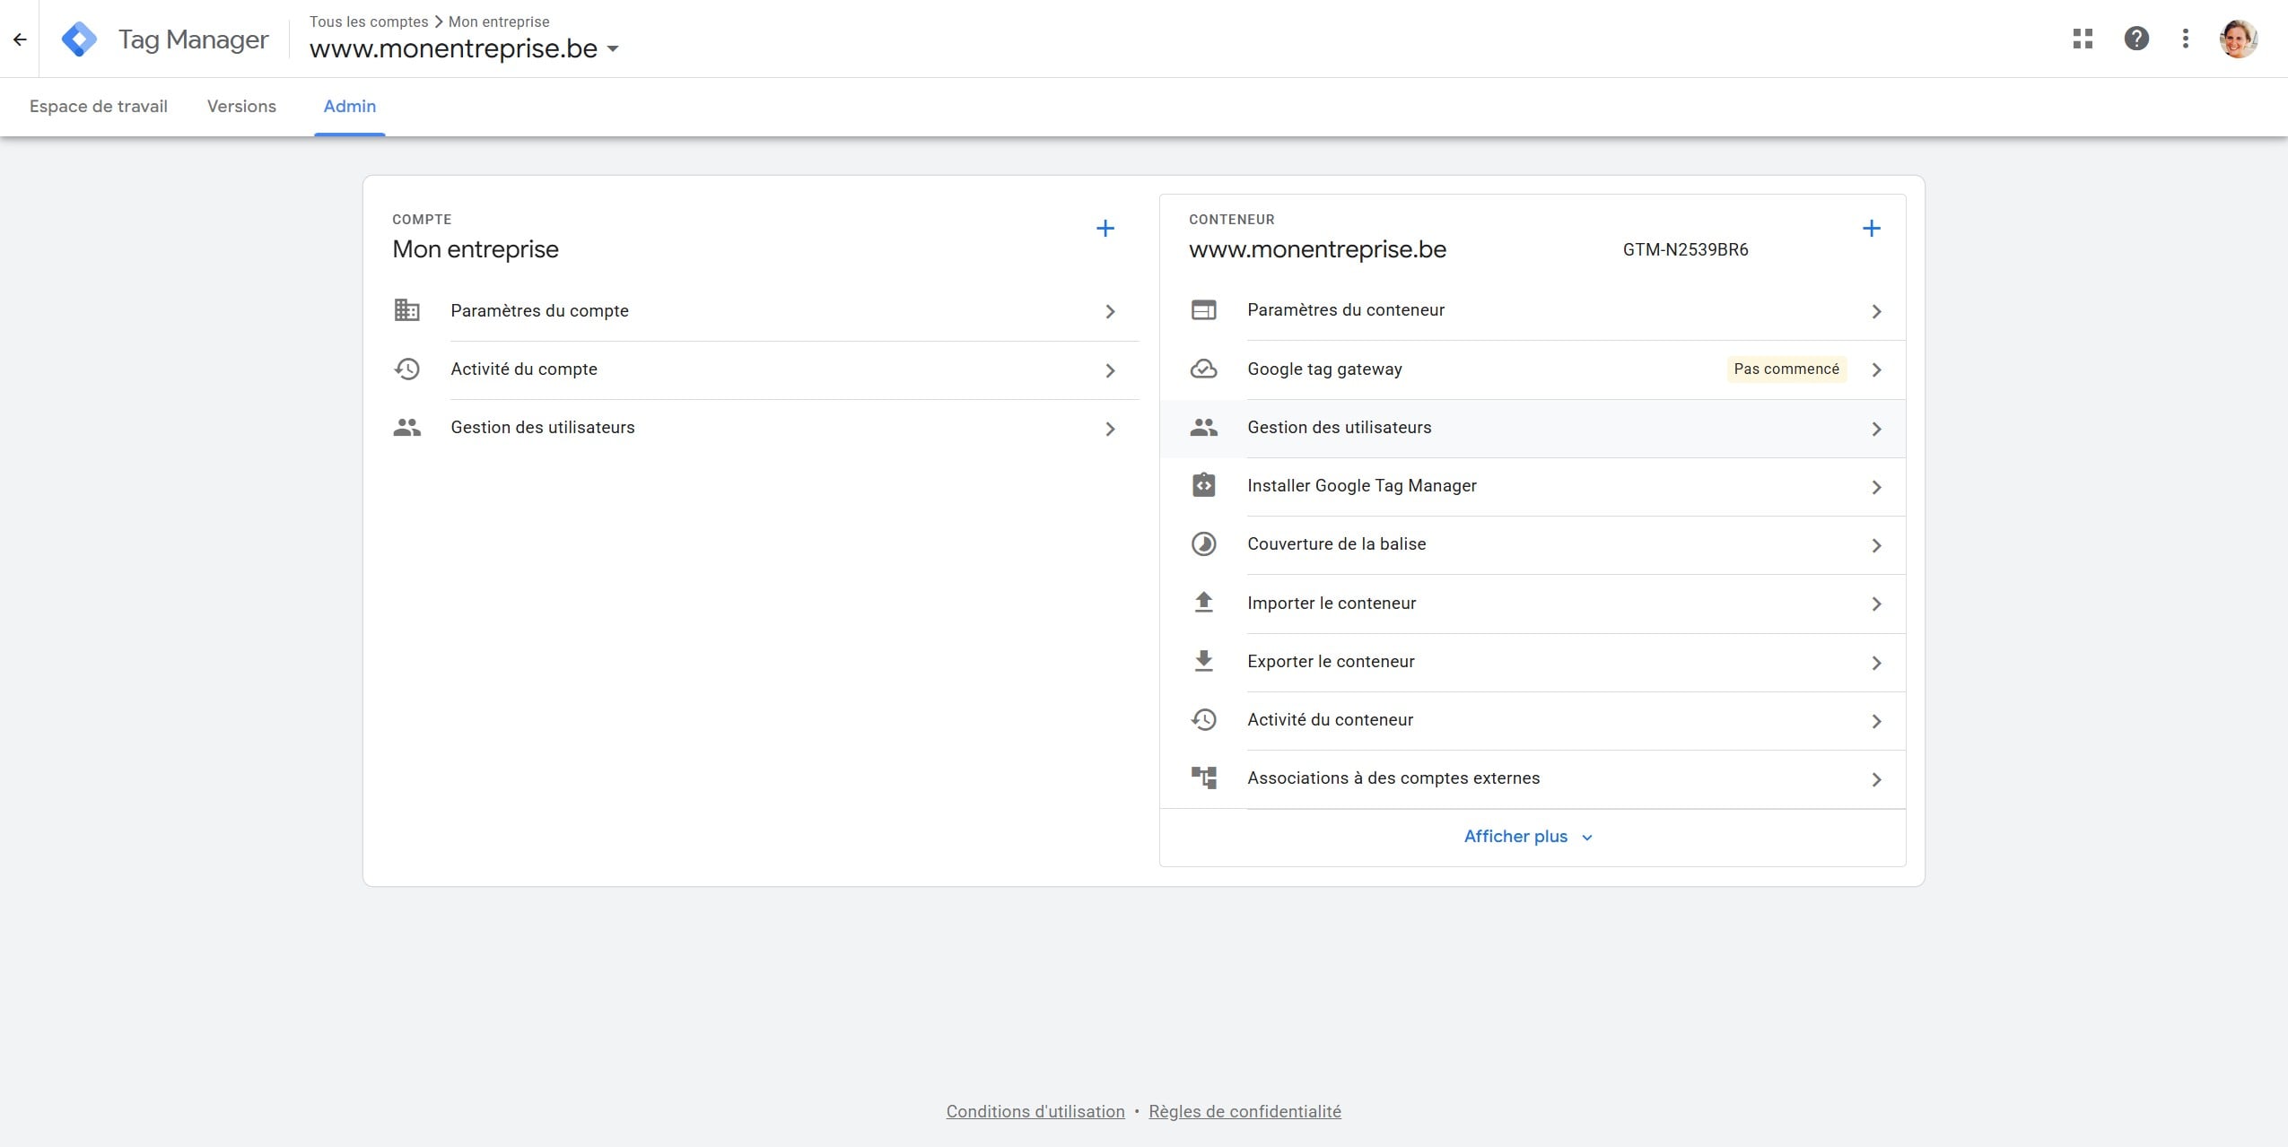
Task: Click the Mon entreprise breadcrumb
Action: [499, 22]
